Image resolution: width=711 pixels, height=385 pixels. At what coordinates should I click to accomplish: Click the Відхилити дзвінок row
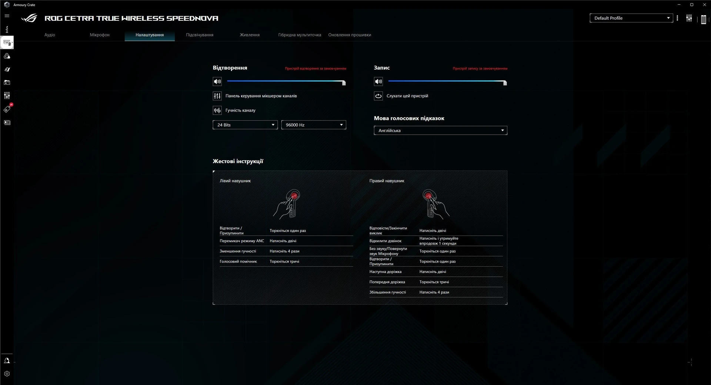coord(436,241)
